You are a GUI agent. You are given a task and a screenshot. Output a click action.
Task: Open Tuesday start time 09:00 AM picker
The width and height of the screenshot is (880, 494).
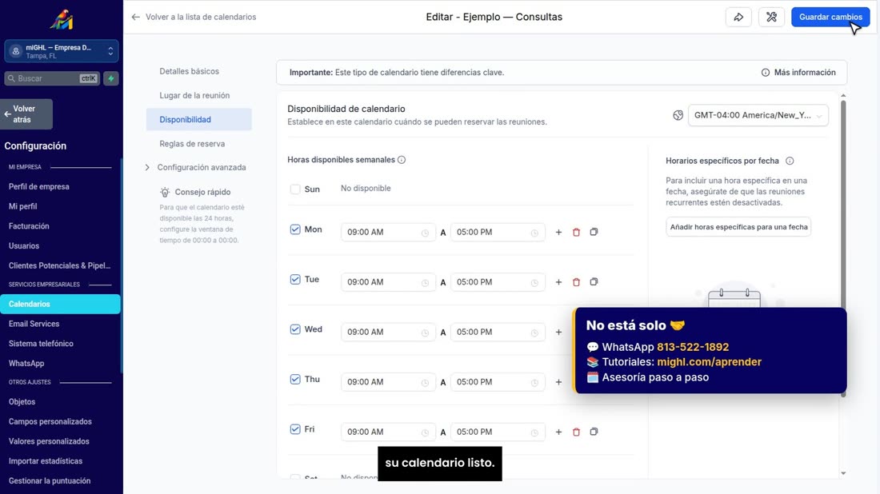pyautogui.click(x=388, y=282)
